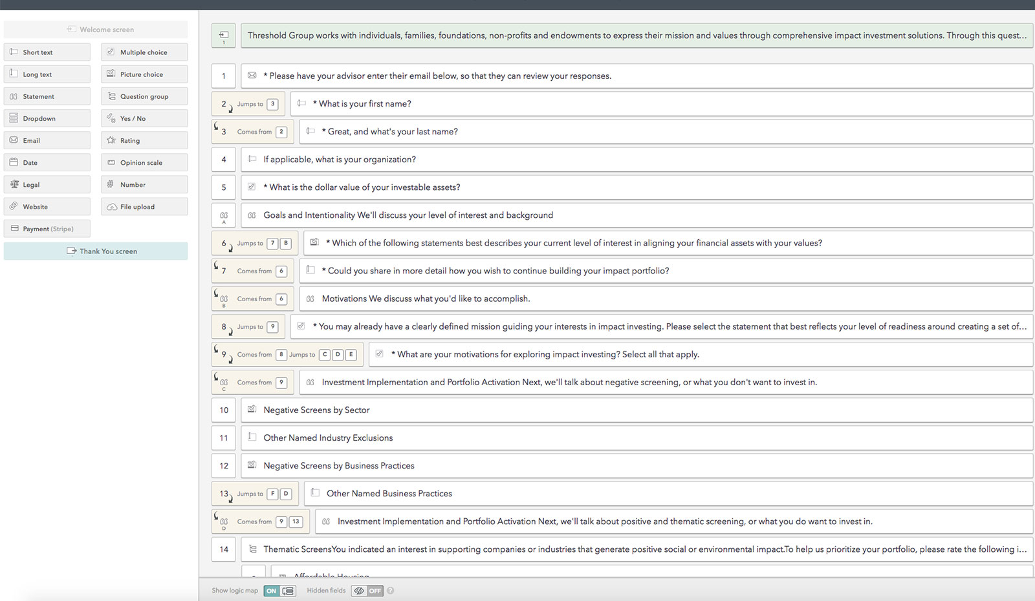Add an Email question type
1035x601 pixels.
point(47,140)
